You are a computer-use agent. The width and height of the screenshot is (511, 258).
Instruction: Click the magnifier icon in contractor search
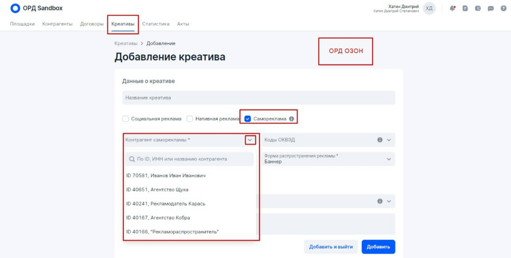pyautogui.click(x=132, y=159)
